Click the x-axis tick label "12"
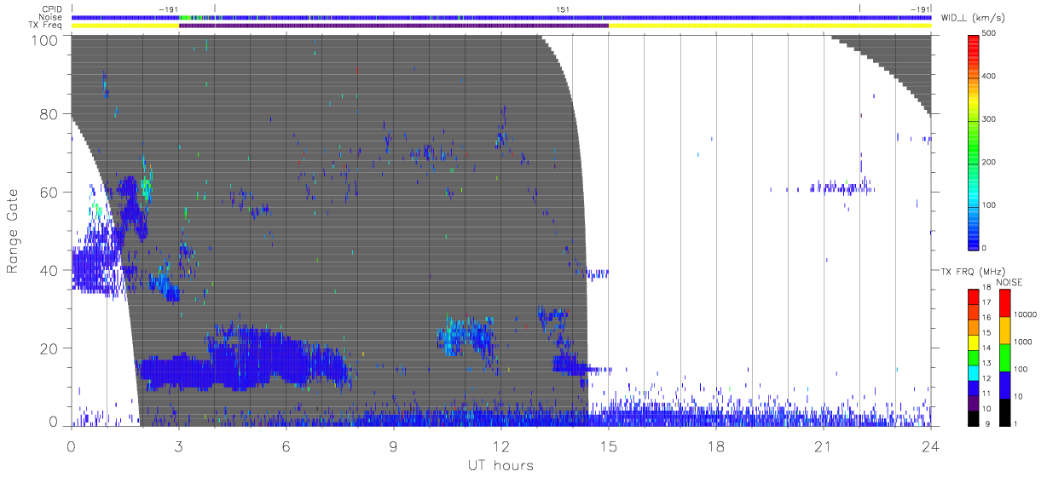The width and height of the screenshot is (1047, 483). coord(501,446)
